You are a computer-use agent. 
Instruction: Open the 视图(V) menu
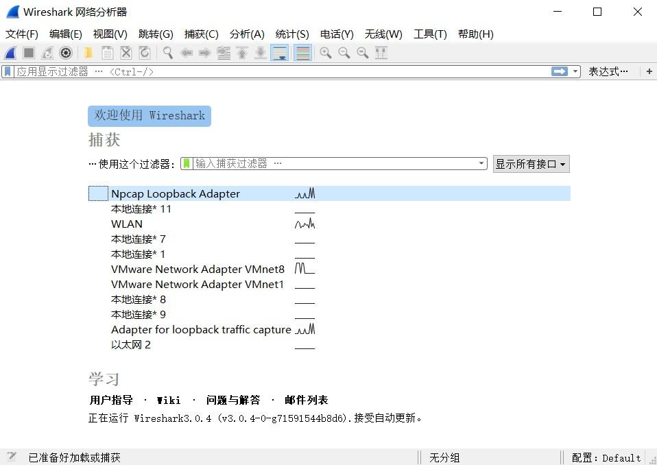110,34
